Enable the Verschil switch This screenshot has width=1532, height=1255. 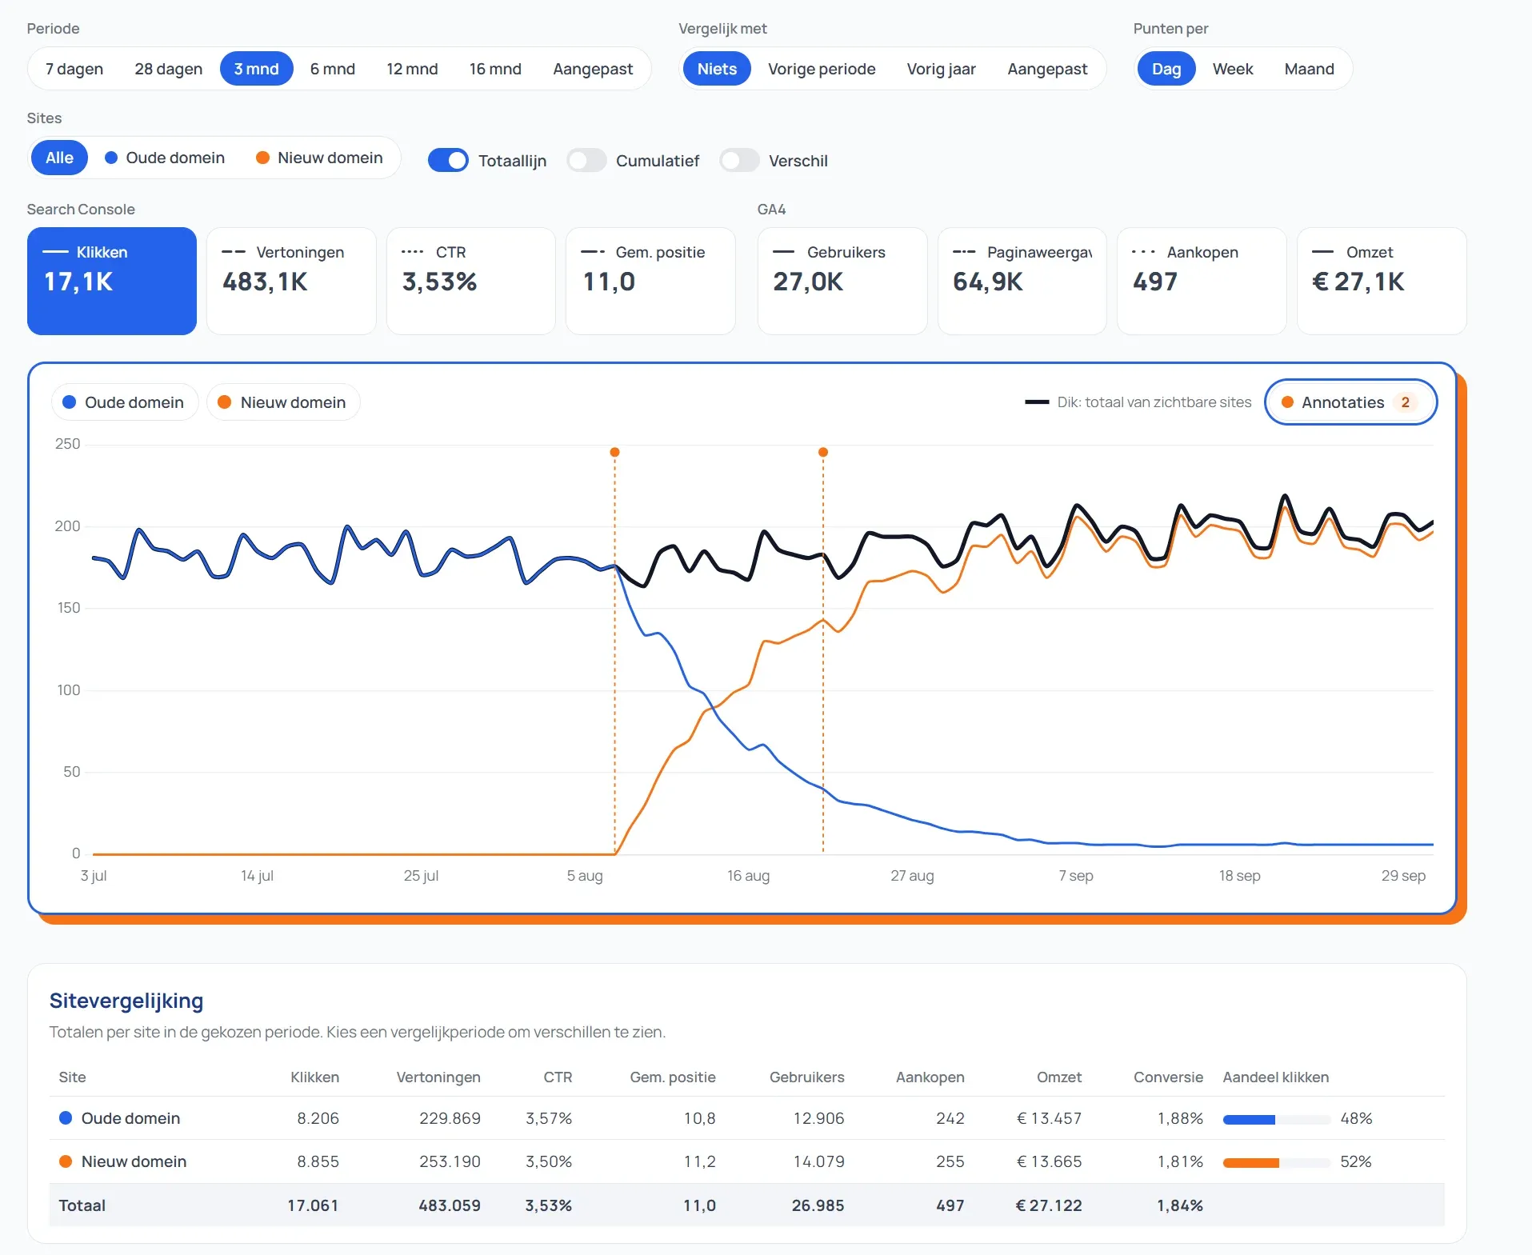(x=739, y=161)
